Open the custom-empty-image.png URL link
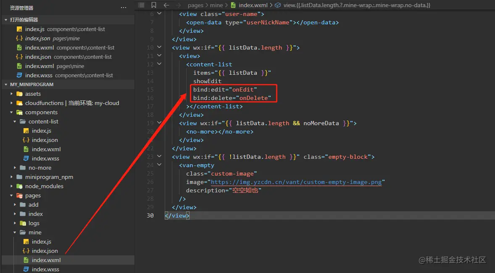This screenshot has width=495, height=273. click(x=296, y=182)
